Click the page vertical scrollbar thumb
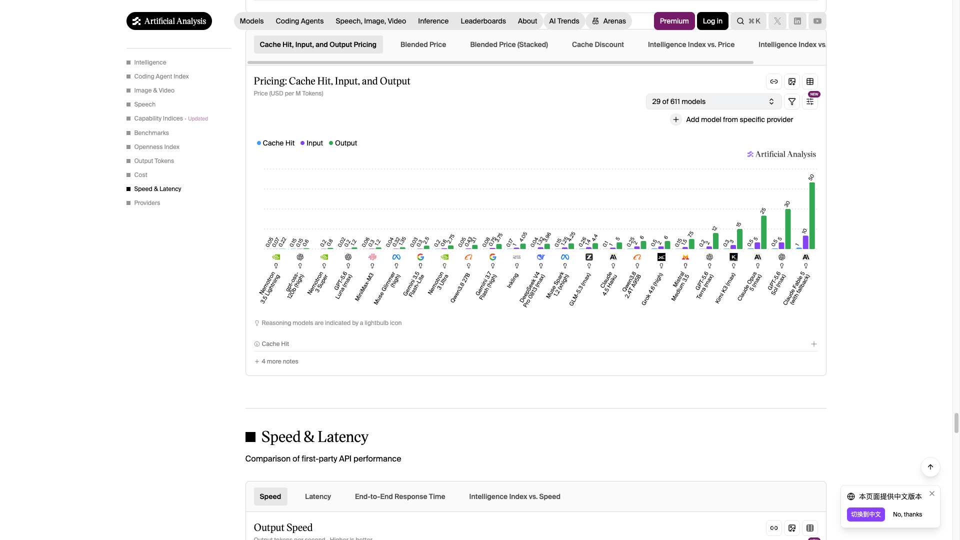This screenshot has height=540, width=960. [x=956, y=423]
